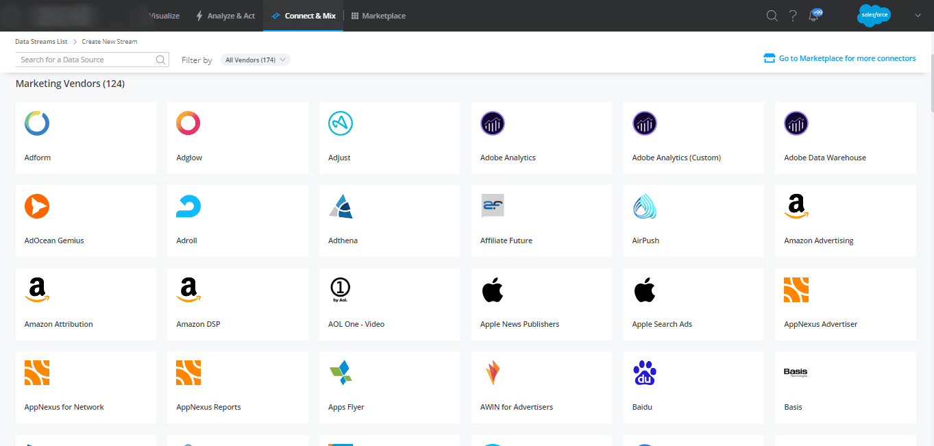934x446 pixels.
Task: Click the Basis Technologies logo
Action: coord(796,372)
